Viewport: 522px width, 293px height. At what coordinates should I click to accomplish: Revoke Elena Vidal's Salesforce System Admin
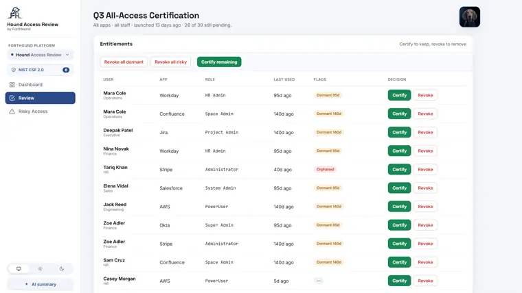tap(425, 188)
